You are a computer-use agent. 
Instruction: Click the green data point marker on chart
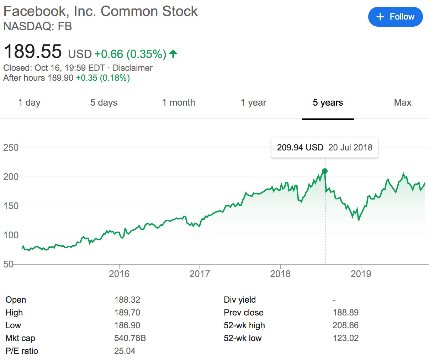(x=324, y=171)
